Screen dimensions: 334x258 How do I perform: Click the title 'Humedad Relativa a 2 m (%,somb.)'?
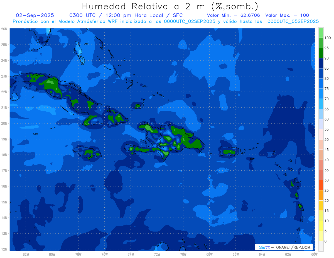pyautogui.click(x=170, y=7)
